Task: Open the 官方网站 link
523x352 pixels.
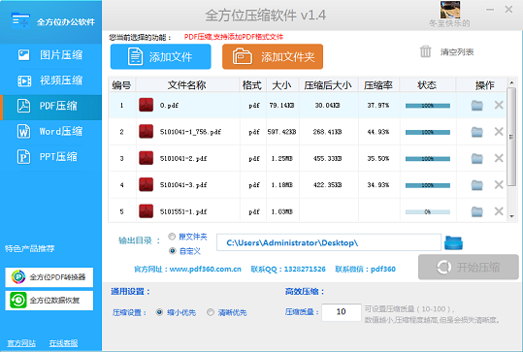Action: [21, 343]
